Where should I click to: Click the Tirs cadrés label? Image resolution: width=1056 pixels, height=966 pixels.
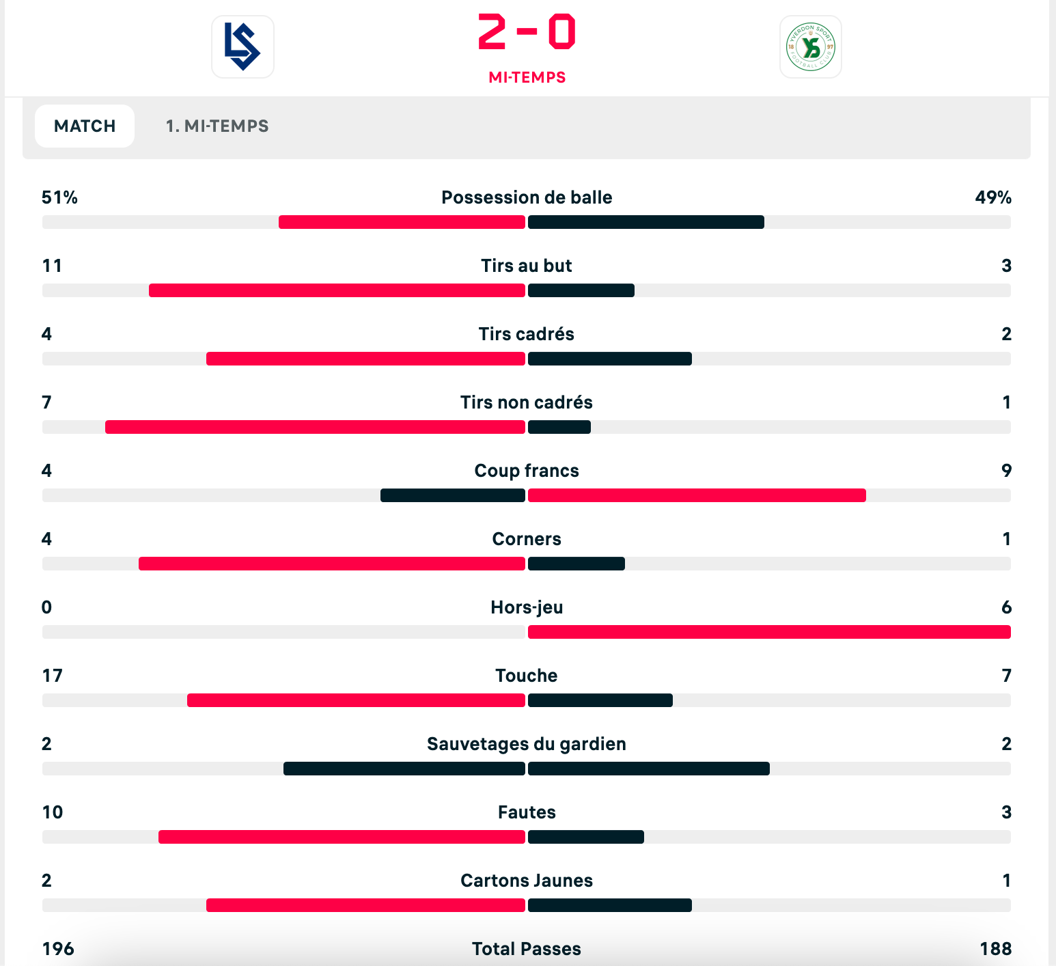click(527, 334)
